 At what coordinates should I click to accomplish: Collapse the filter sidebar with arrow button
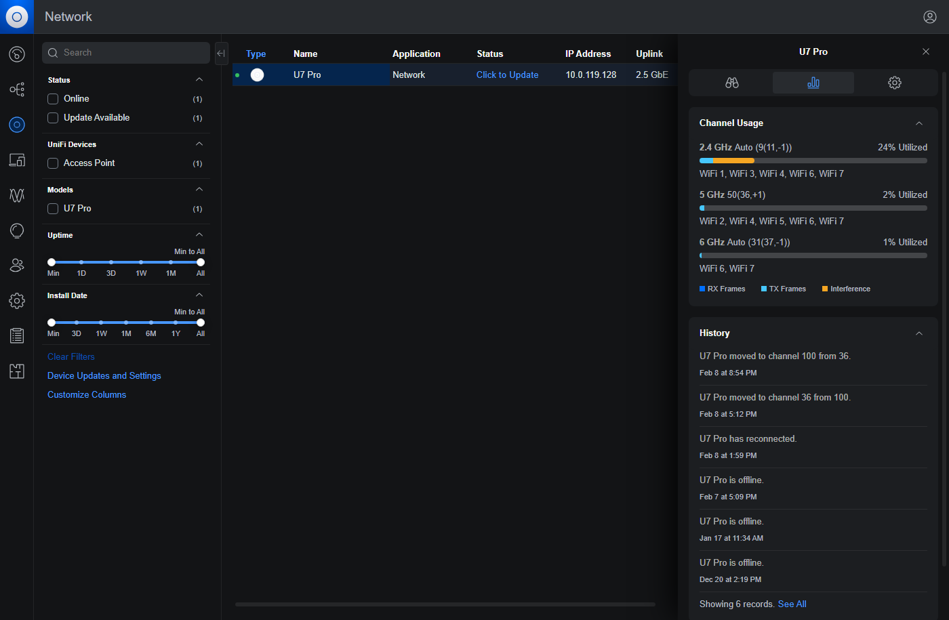coord(221,53)
